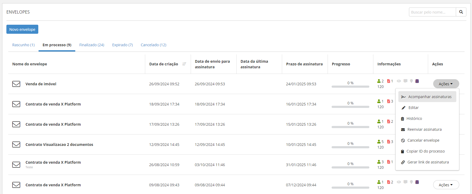Open the Ações dropdown for the 09/08/2024 contract
This screenshot has height=194, width=472.
446,185
